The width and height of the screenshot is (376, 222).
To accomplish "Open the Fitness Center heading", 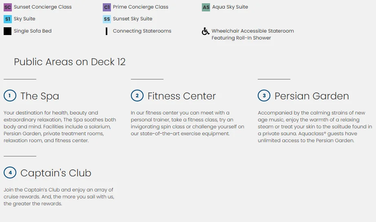I will 182,96.
